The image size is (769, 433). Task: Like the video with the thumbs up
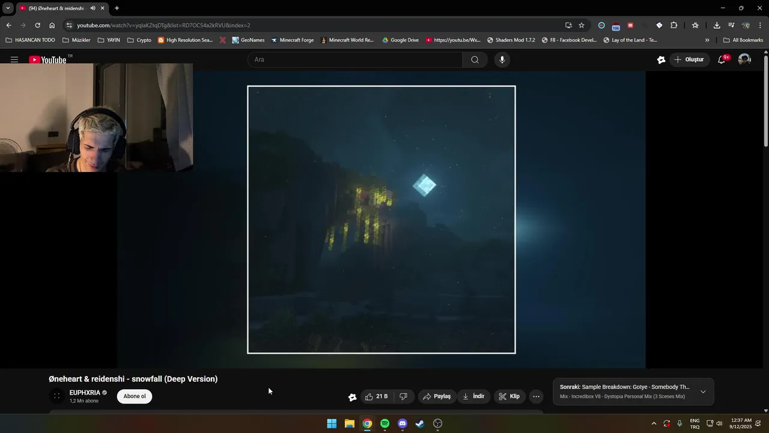coord(376,396)
